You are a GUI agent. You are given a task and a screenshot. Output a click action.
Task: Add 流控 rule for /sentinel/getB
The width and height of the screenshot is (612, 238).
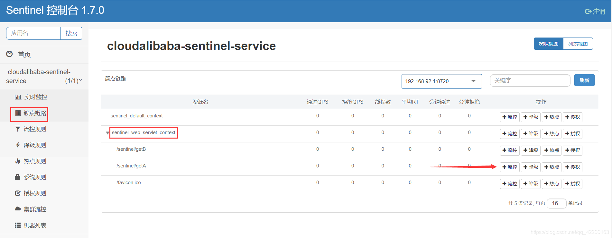[510, 150]
